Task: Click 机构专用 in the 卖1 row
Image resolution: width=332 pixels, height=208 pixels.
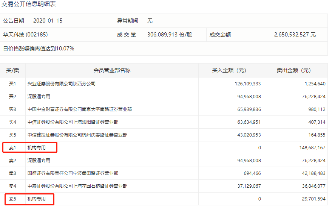Action: point(36,148)
